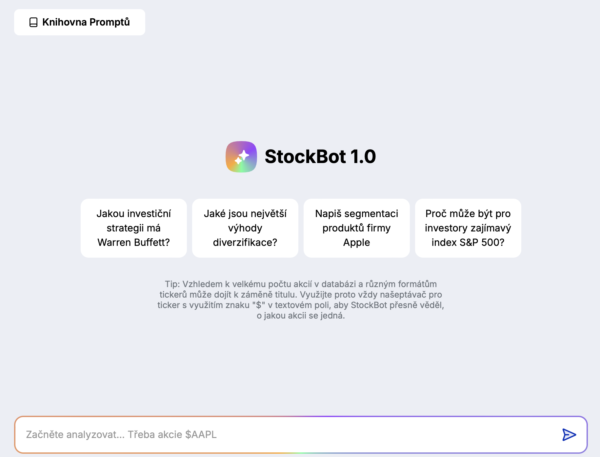The image size is (600, 457).
Task: Pick the Apple product segmentation prompt
Action: (x=357, y=228)
